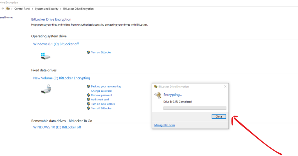298x156 pixels.
Task: Back up your recovery key
Action: (106, 86)
